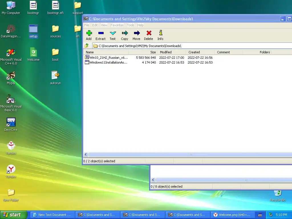Select setup desktop icon
Screen dimensions: 292x219
33,31
